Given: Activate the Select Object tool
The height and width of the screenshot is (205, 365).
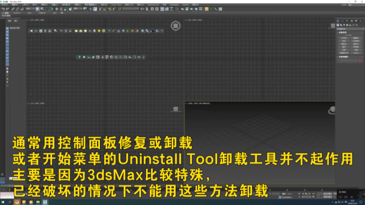Looking at the screenshot, I should click(37, 9).
